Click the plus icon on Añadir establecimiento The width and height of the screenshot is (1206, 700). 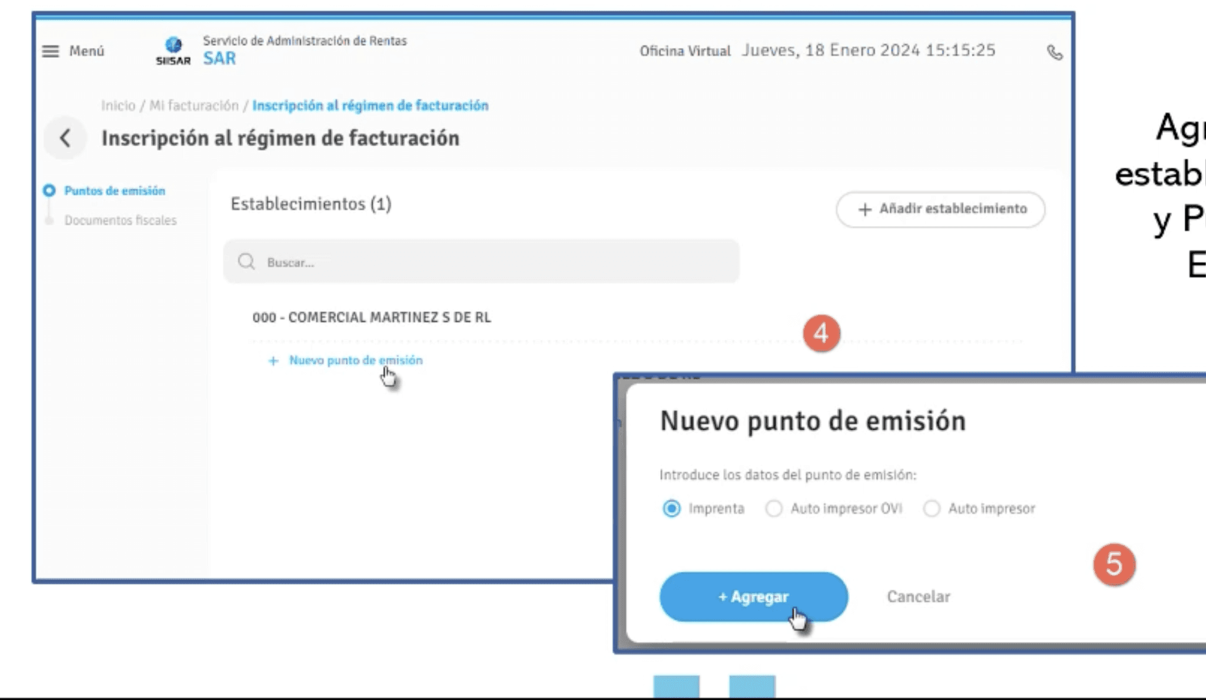point(864,209)
